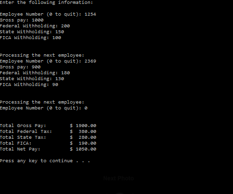Select employee number value 1254
The height and width of the screenshot is (194, 233).
90,14
